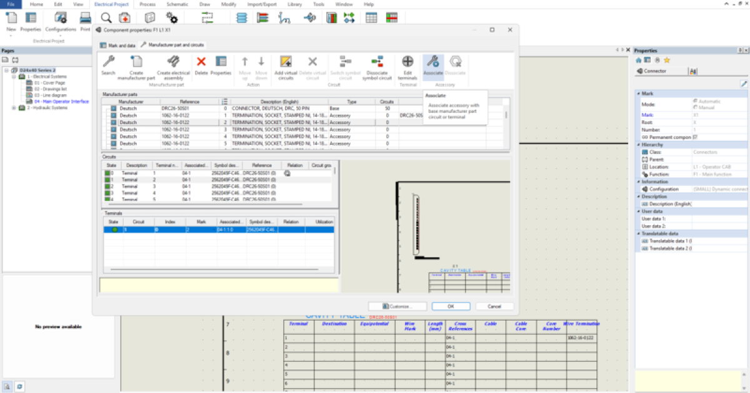Open the Schematic menu
Screen dimensions: 750x393
(x=177, y=4)
